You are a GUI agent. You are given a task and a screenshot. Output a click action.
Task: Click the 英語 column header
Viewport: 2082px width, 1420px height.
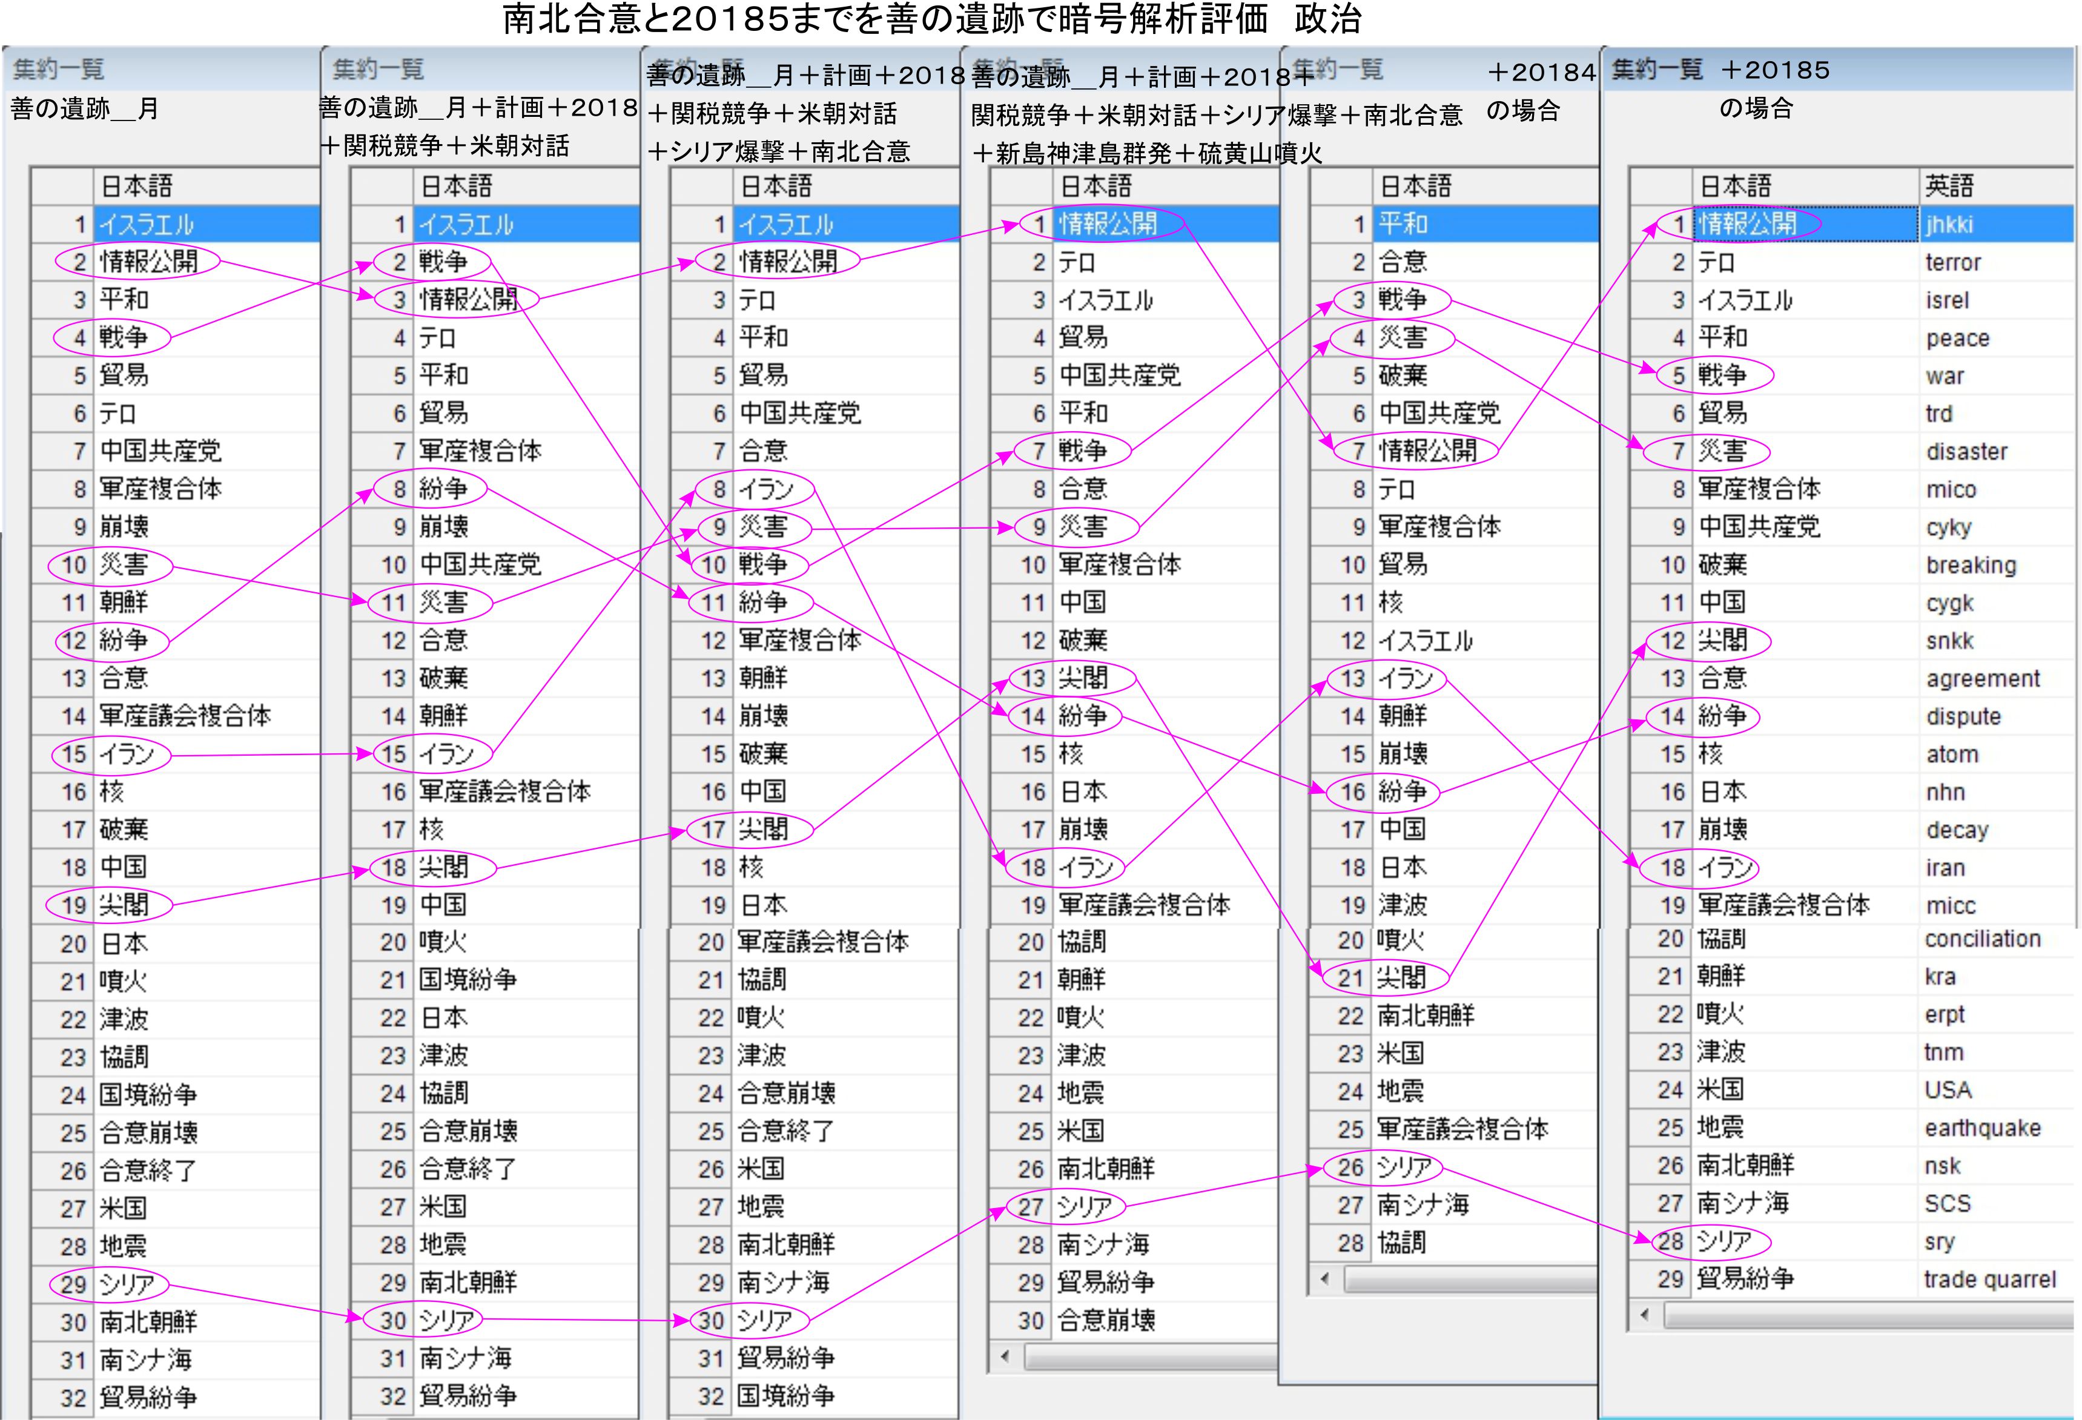1949,187
